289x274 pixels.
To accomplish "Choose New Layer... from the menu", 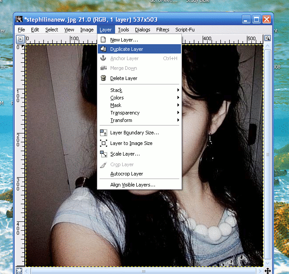I will (x=139, y=40).
